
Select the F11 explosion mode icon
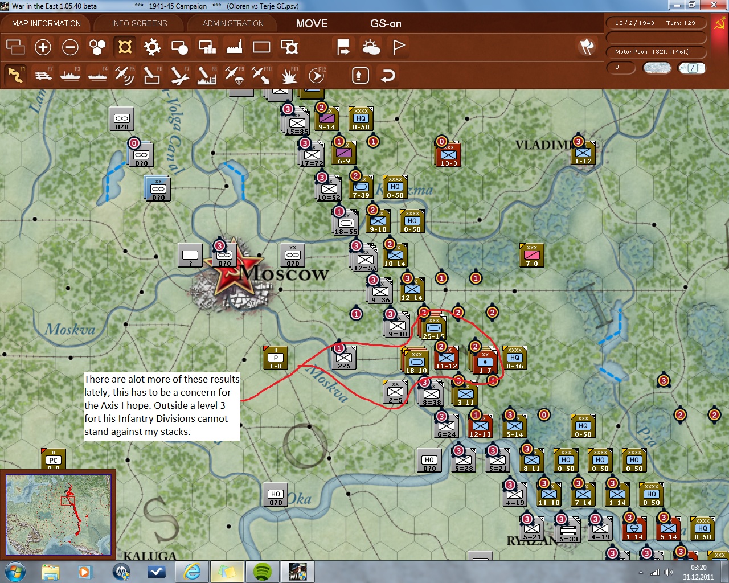(x=289, y=75)
